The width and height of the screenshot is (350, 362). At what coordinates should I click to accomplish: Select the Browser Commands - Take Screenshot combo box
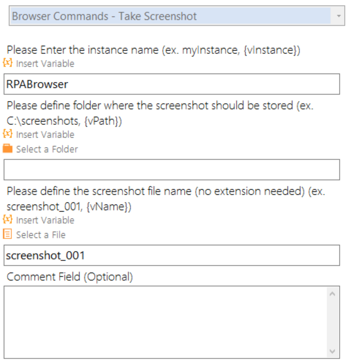(x=177, y=16)
